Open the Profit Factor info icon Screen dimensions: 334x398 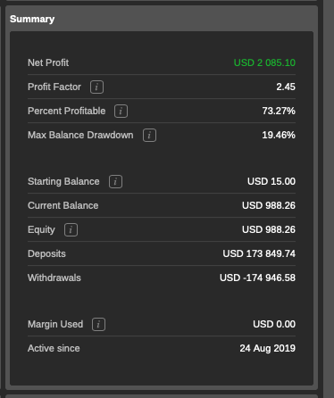(x=96, y=87)
